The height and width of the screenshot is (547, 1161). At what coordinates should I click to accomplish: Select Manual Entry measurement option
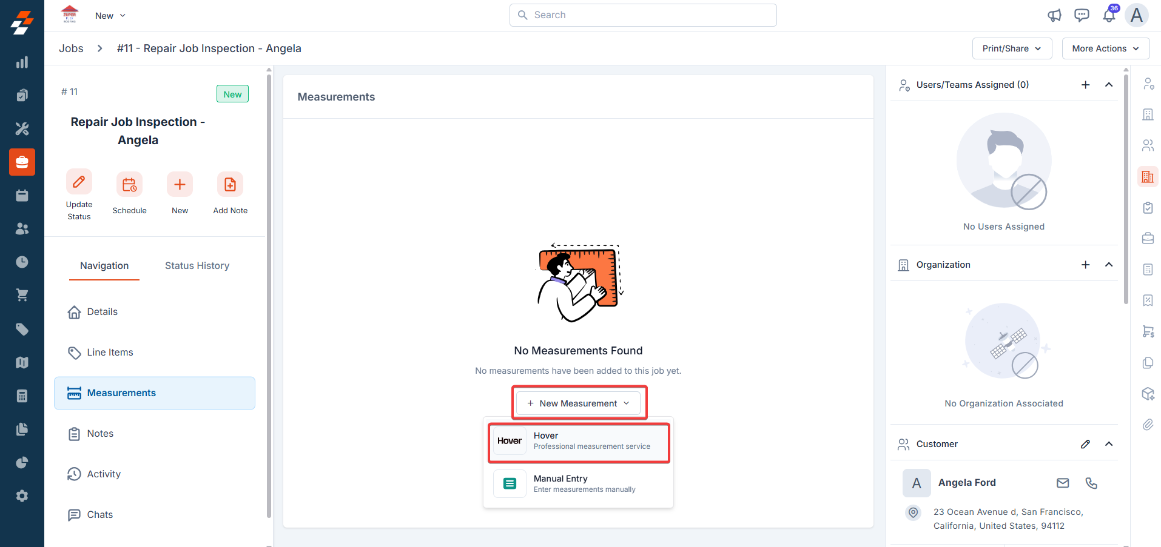click(578, 483)
